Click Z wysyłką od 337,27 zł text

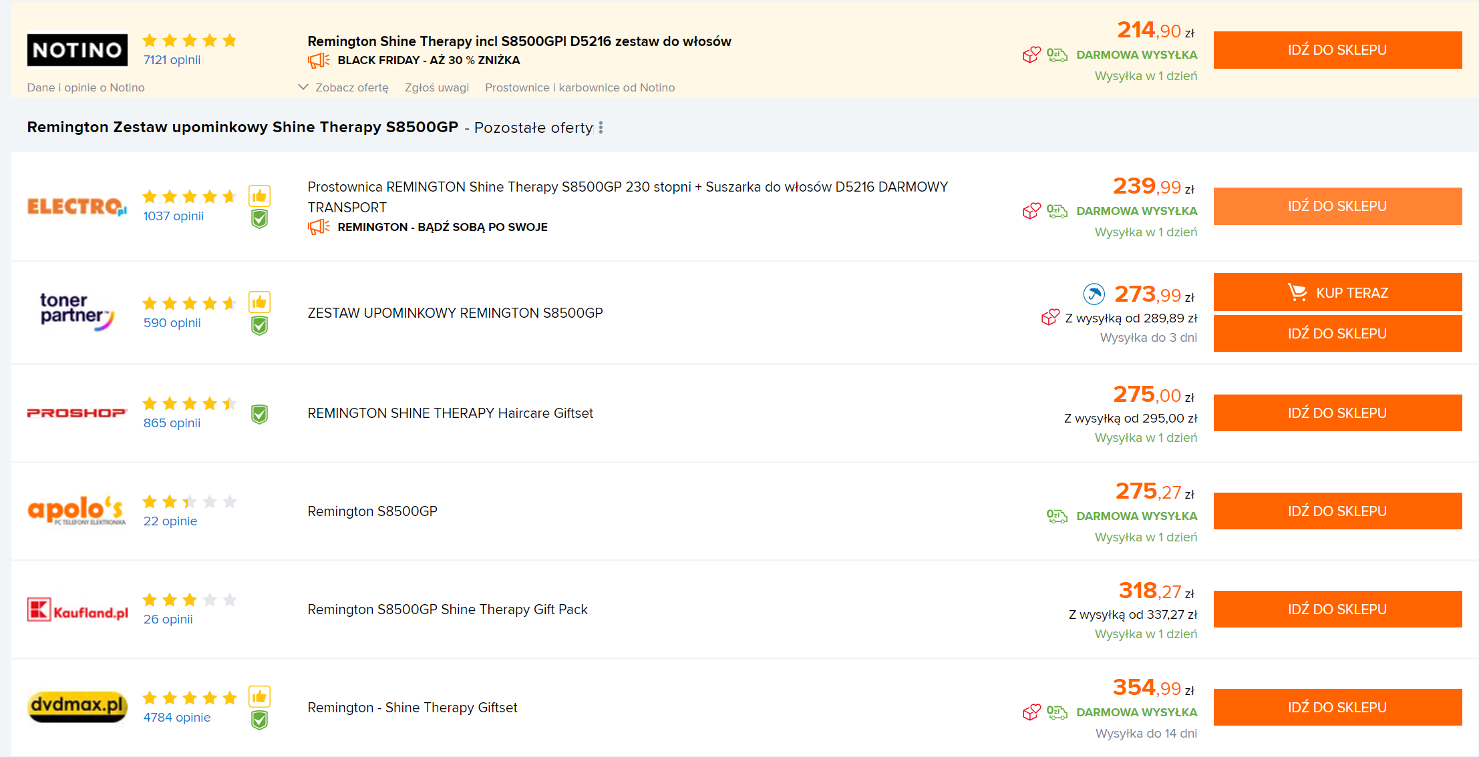coord(1133,615)
